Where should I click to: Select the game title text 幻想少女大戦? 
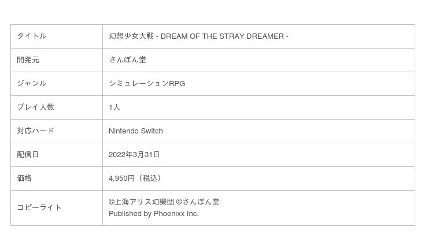131,36
